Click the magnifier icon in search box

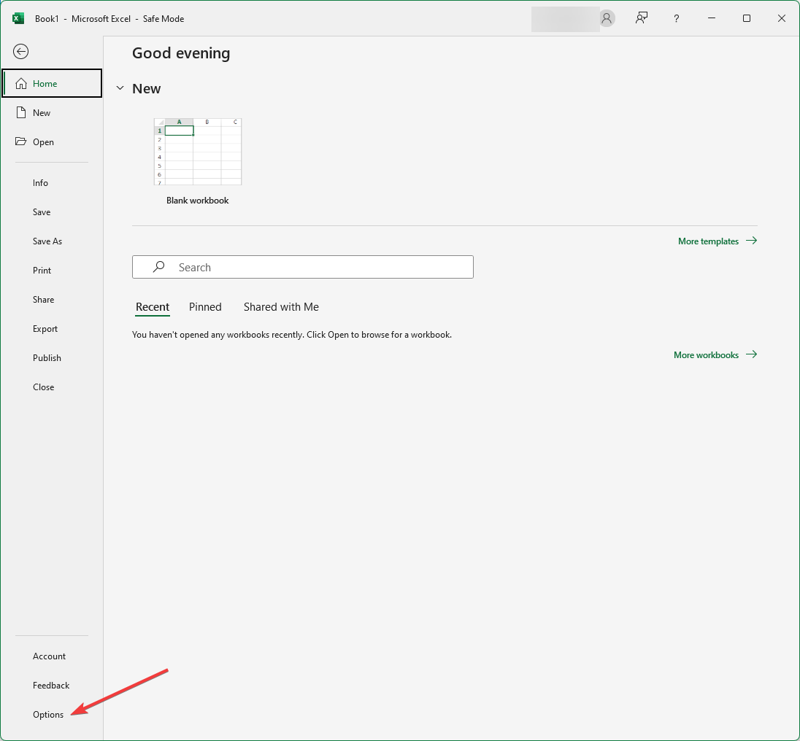[x=158, y=266]
